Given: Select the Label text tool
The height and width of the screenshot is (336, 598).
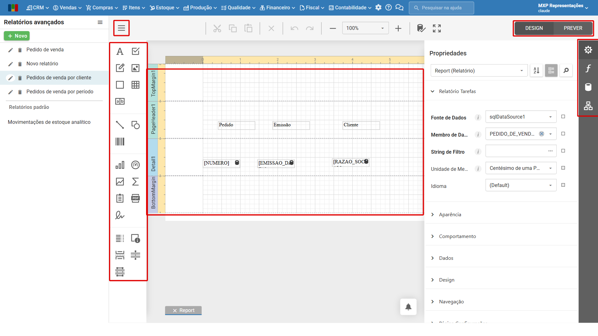Looking at the screenshot, I should coord(120,51).
